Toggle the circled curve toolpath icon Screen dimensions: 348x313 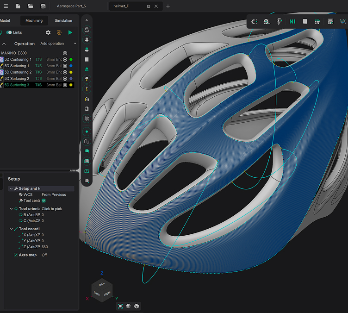click(x=87, y=142)
